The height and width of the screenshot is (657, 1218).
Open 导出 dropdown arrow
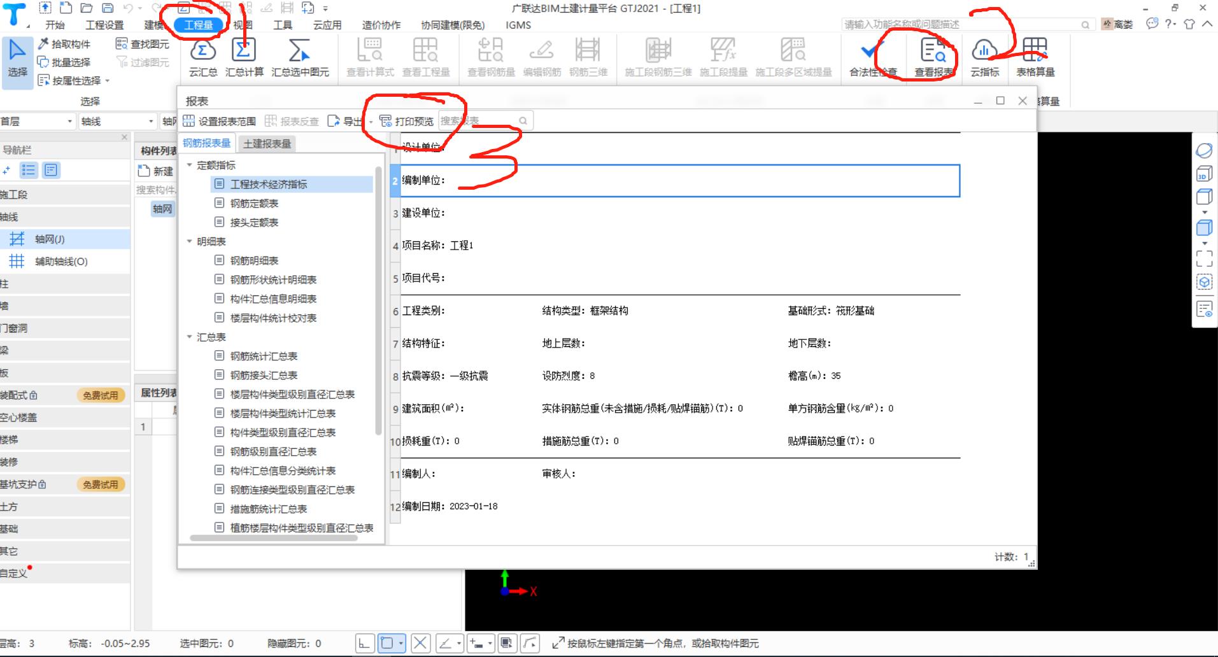pos(371,122)
